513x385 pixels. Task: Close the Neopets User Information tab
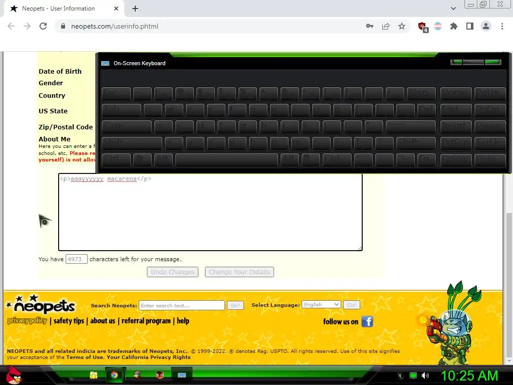point(116,9)
